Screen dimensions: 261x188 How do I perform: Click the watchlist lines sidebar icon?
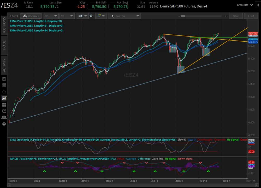4,85
